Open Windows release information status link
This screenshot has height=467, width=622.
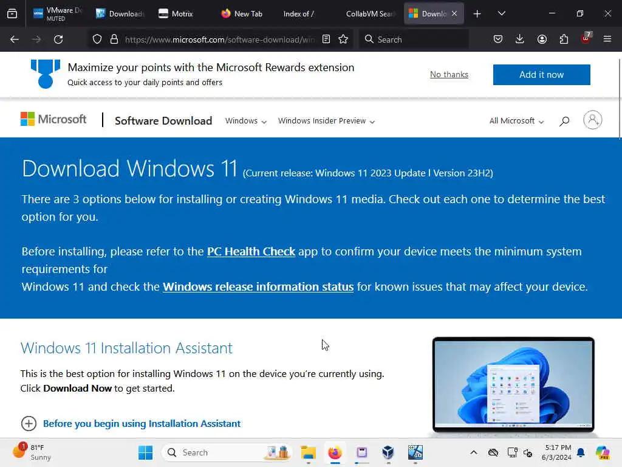click(x=258, y=287)
